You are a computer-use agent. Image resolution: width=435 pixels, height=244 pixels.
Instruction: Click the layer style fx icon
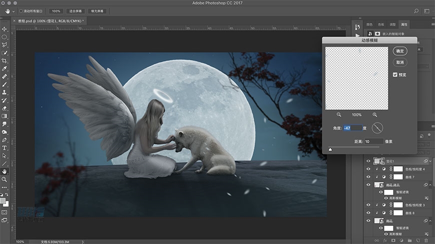[x=385, y=240]
